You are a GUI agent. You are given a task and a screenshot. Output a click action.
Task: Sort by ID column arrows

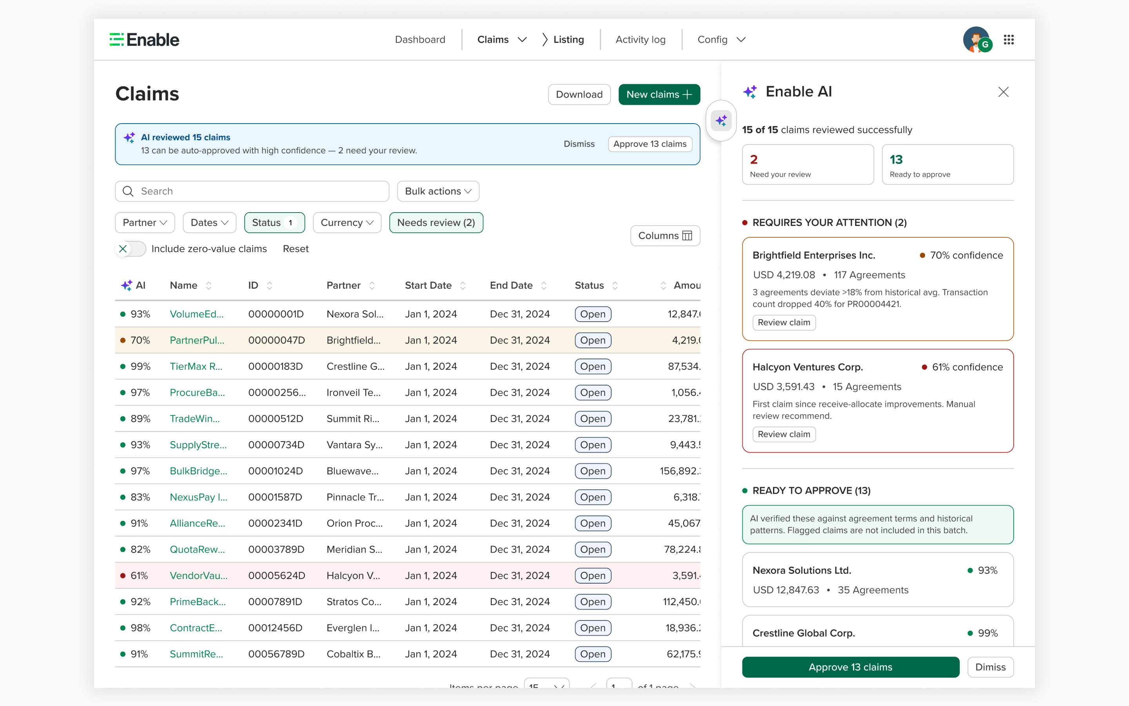pos(269,285)
